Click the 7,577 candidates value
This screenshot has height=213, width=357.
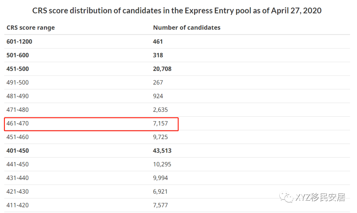coord(161,205)
